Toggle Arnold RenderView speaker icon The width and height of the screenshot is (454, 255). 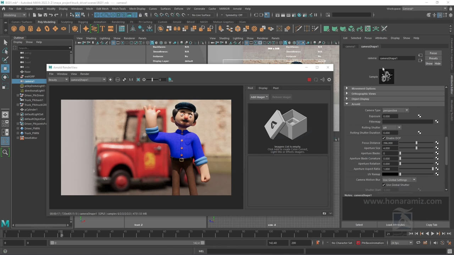tap(322, 80)
